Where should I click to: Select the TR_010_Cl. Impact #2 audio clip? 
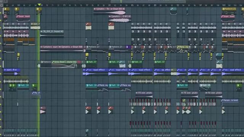(x=52, y=33)
